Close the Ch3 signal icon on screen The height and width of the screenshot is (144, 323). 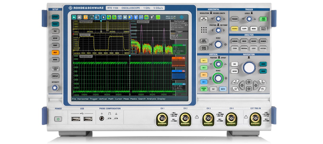tap(184, 58)
